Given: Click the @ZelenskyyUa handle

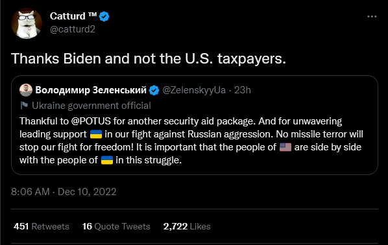Looking at the screenshot, I should [194, 90].
